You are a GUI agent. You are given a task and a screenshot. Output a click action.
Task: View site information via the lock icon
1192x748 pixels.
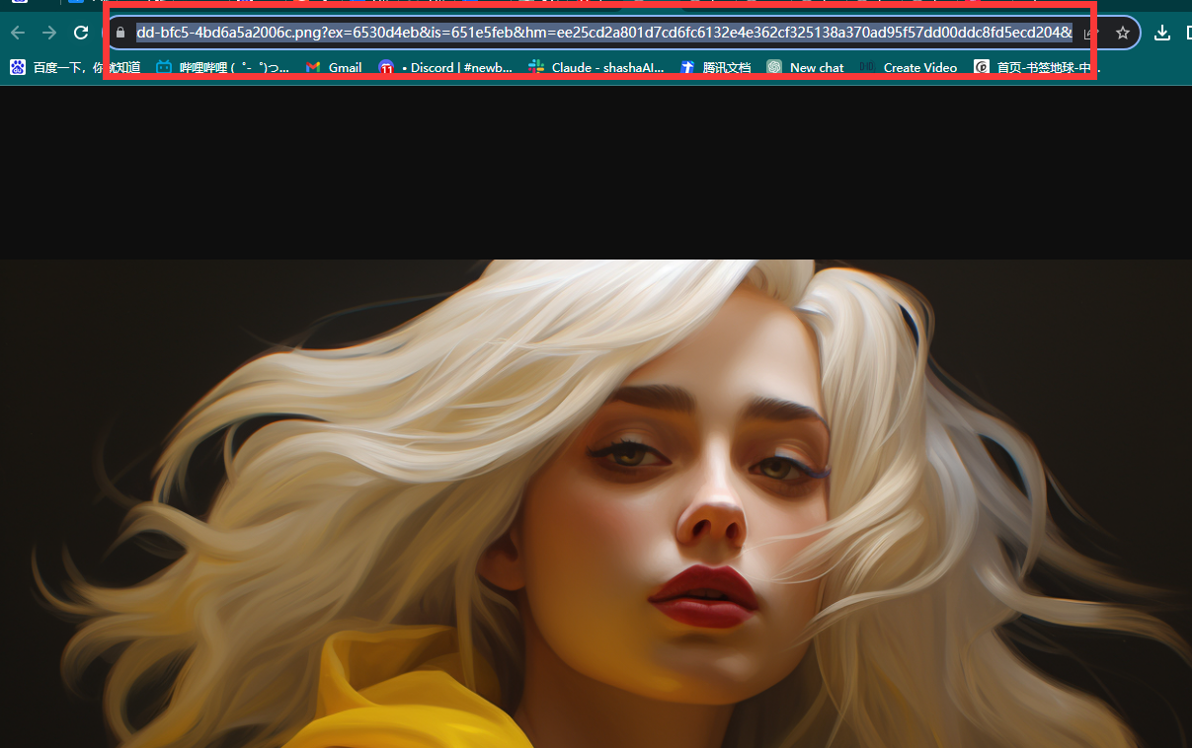click(x=120, y=33)
